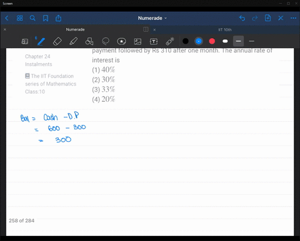Select the Text box tool

tap(154, 41)
